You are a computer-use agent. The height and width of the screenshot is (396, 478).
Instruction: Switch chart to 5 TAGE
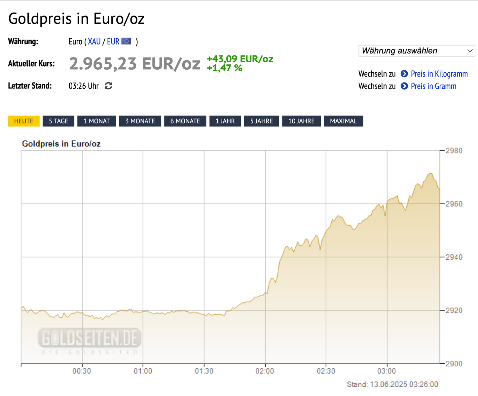(58, 121)
